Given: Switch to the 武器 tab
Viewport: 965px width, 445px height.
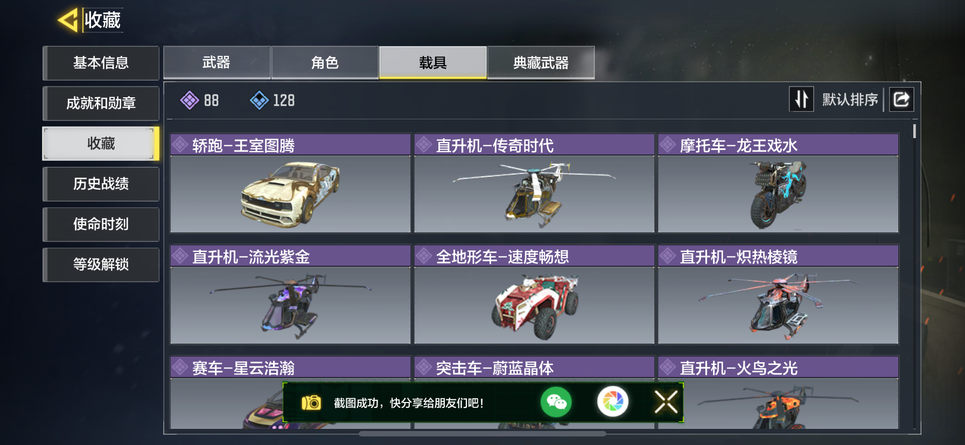Looking at the screenshot, I should pyautogui.click(x=217, y=62).
